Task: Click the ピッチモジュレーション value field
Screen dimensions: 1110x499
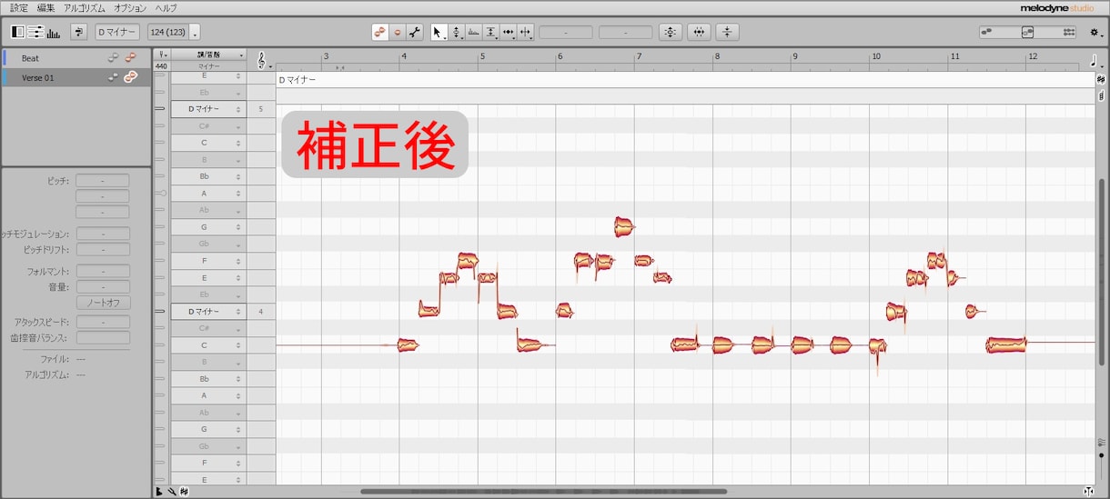Action: (103, 234)
